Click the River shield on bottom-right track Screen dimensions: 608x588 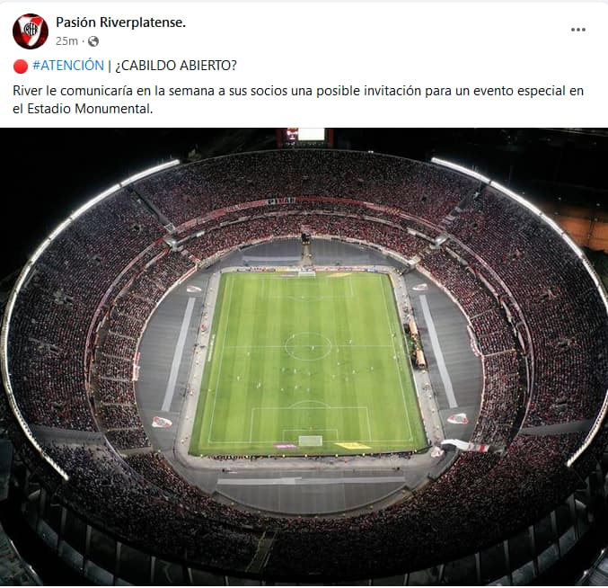458,418
